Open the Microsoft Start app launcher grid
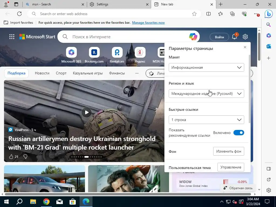276x207 pixels. [x=12, y=37]
